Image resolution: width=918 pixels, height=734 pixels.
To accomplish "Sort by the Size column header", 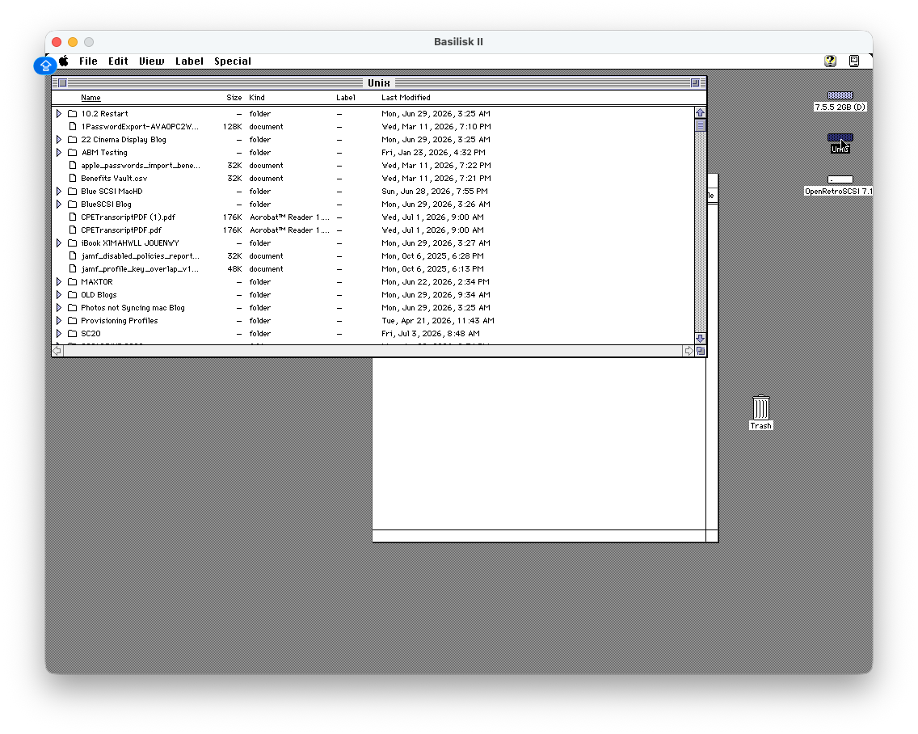I will pos(234,98).
